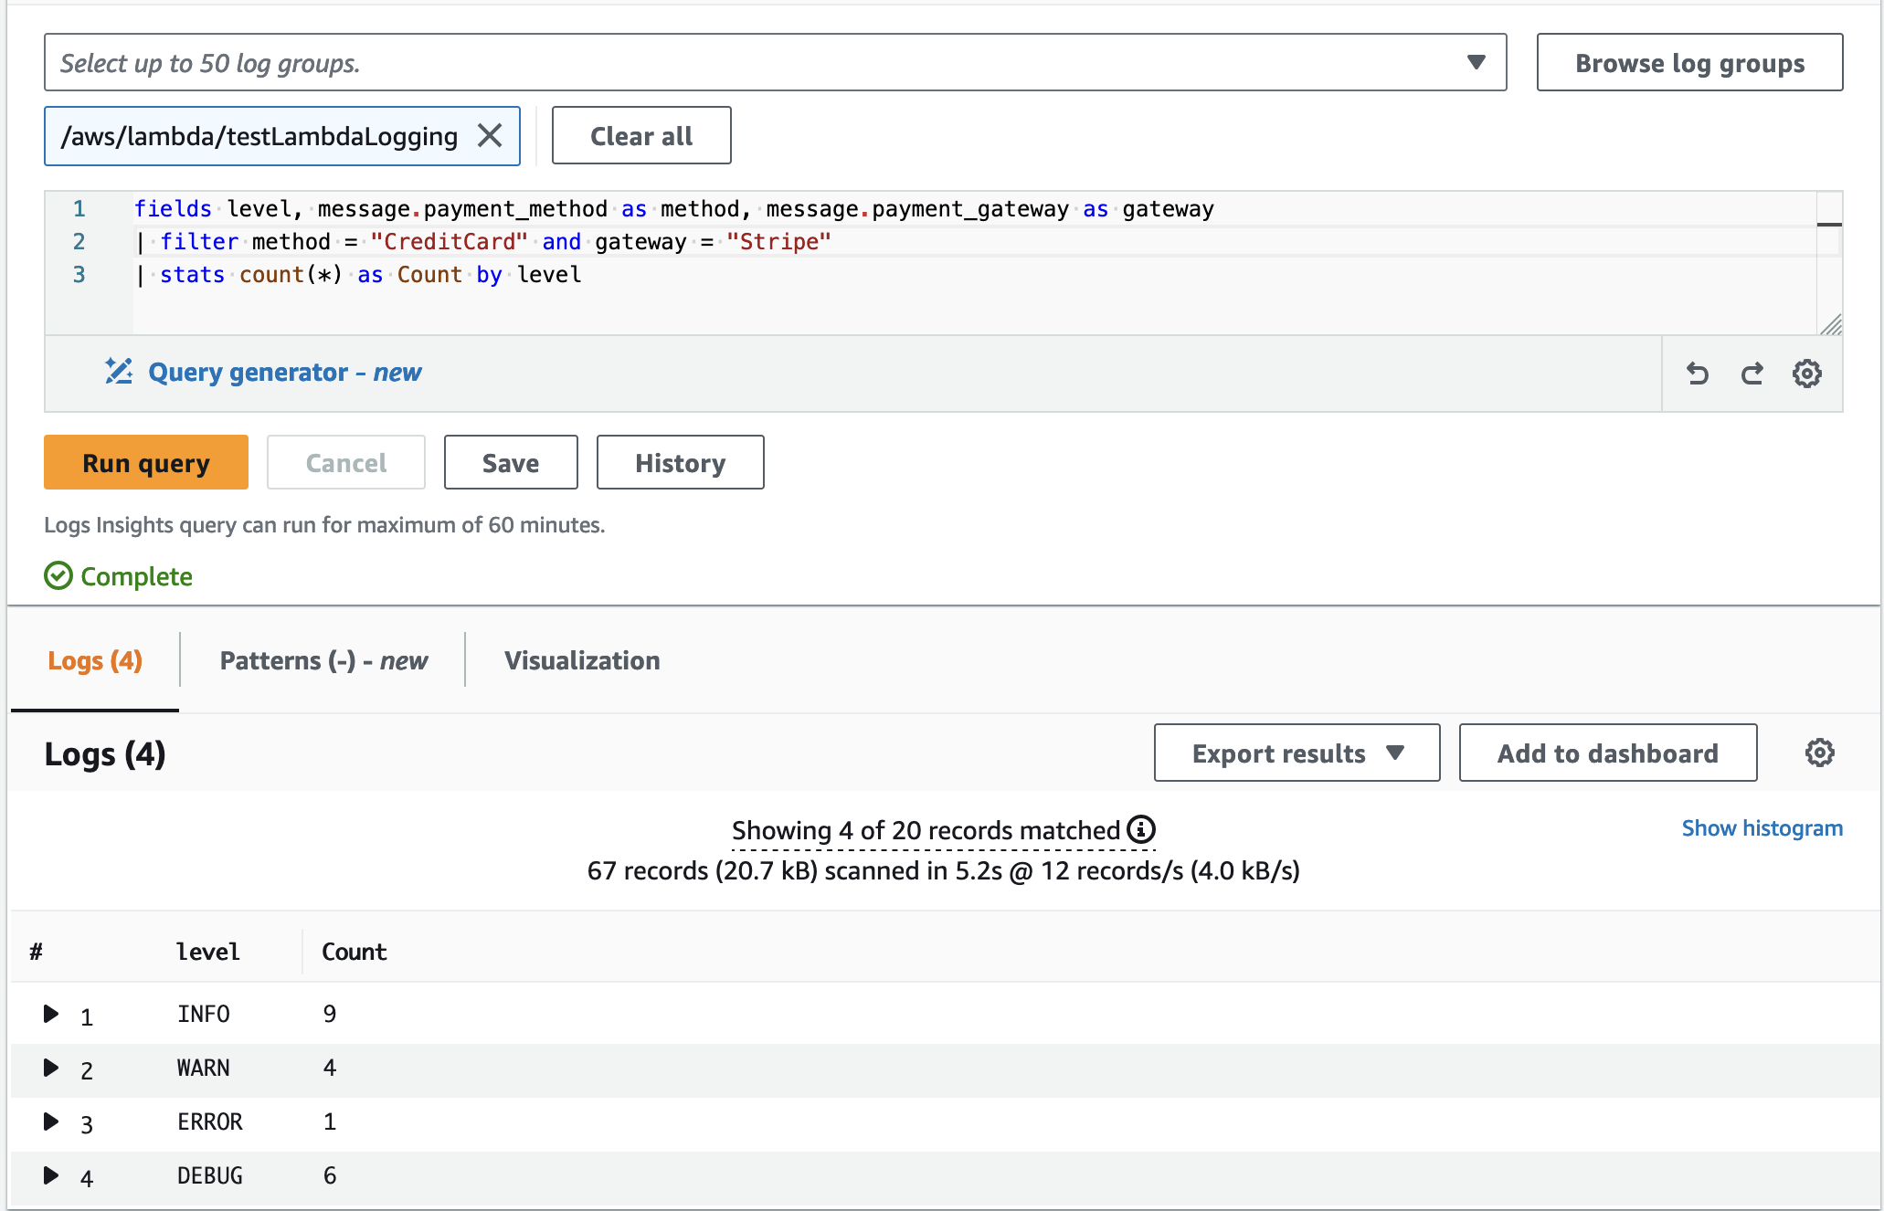Undo the last query edit

click(1698, 374)
